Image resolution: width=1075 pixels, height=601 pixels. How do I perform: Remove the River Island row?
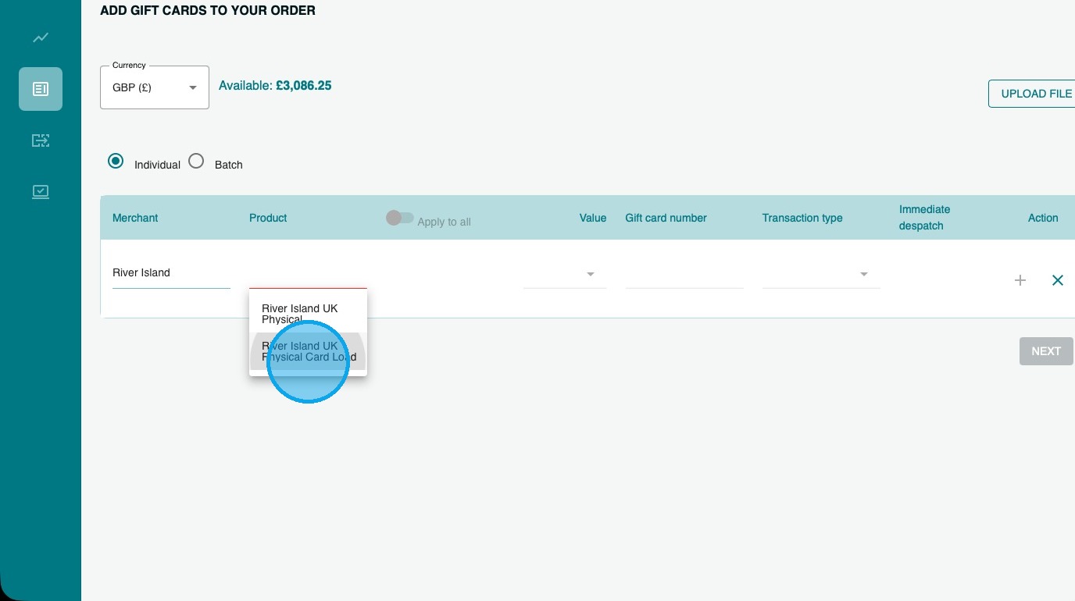(x=1058, y=280)
